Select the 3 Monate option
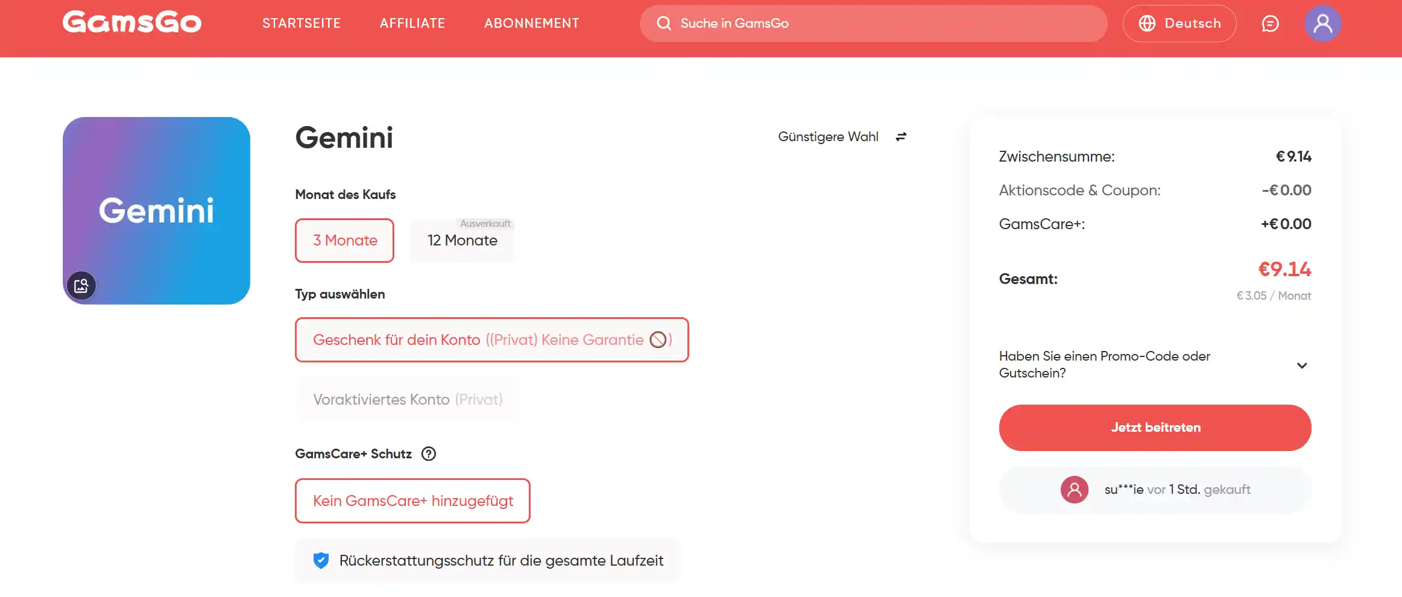The height and width of the screenshot is (597, 1402). click(x=344, y=241)
